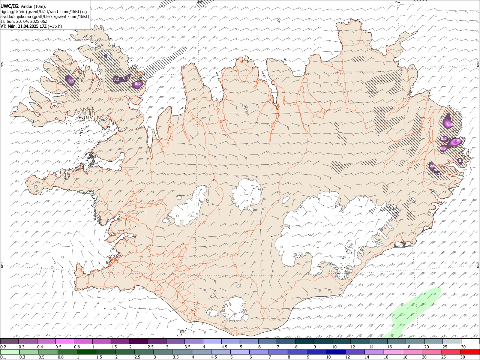The height and width of the screenshot is (360, 480).
Task: Click the '16' label in the top legend
Action: (390, 347)
